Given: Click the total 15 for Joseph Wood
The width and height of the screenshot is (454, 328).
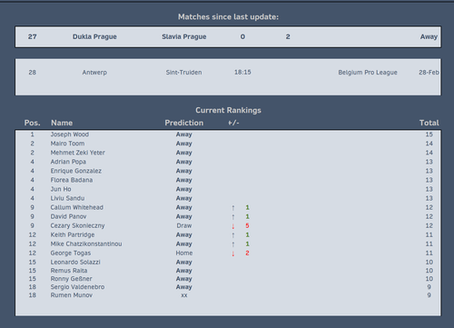Looking at the screenshot, I should tap(429, 134).
